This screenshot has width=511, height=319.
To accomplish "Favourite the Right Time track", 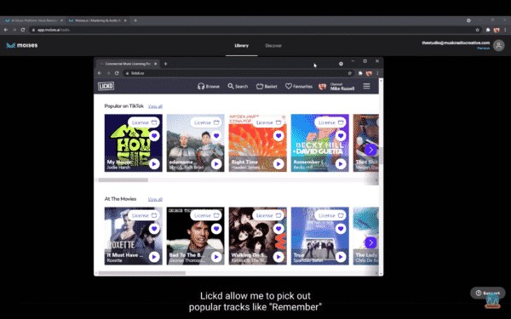I will 278,135.
